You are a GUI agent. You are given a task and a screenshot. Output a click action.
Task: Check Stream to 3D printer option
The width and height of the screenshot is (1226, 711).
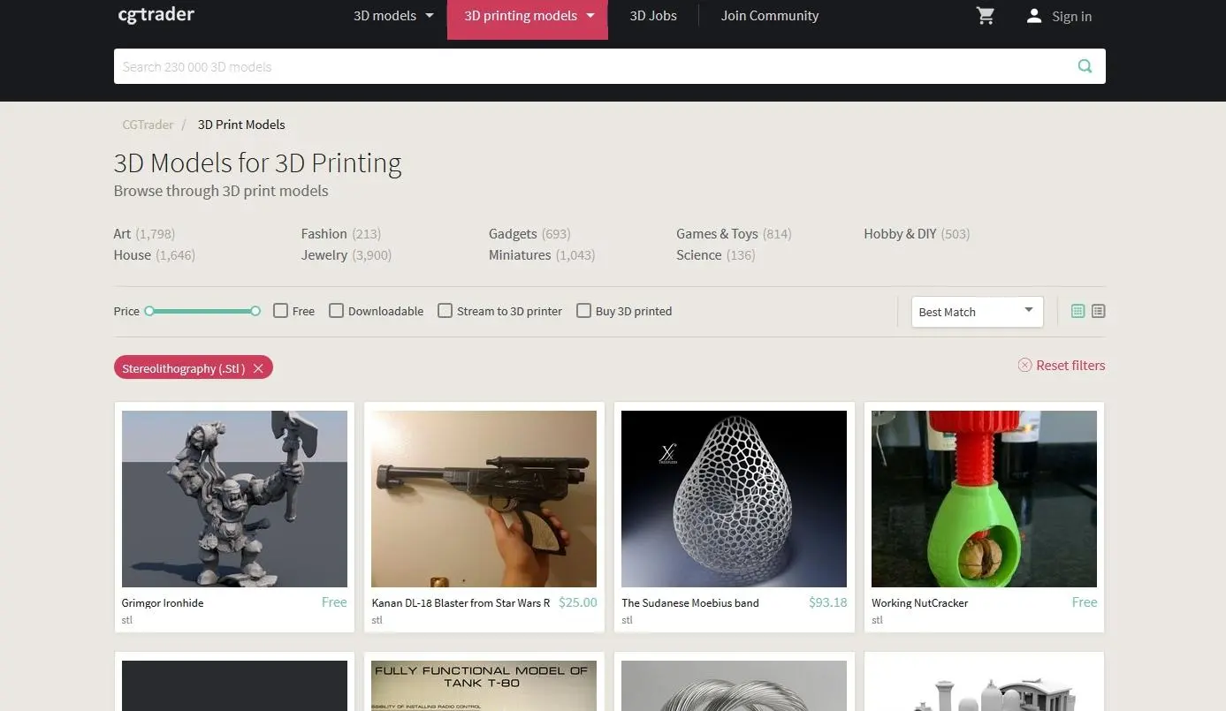[x=445, y=311]
